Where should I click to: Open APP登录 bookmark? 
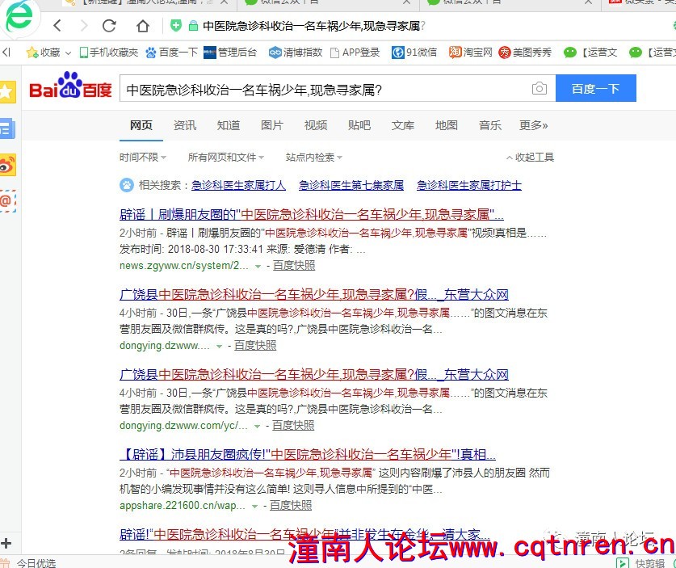pyautogui.click(x=355, y=53)
